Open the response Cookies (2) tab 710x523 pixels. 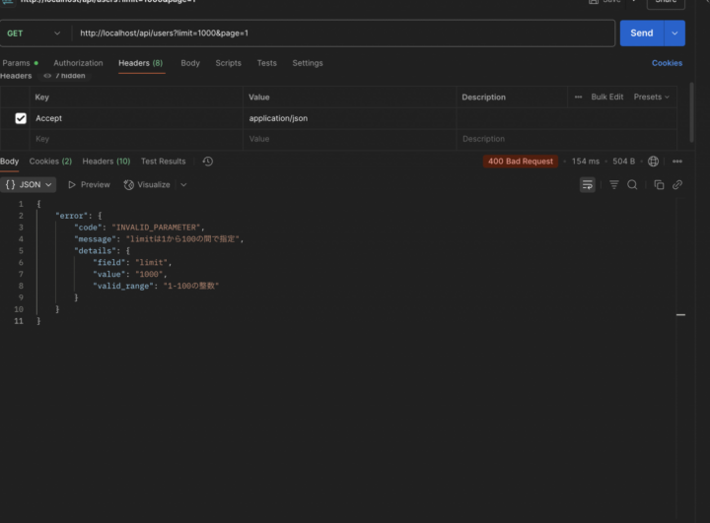[50, 162]
